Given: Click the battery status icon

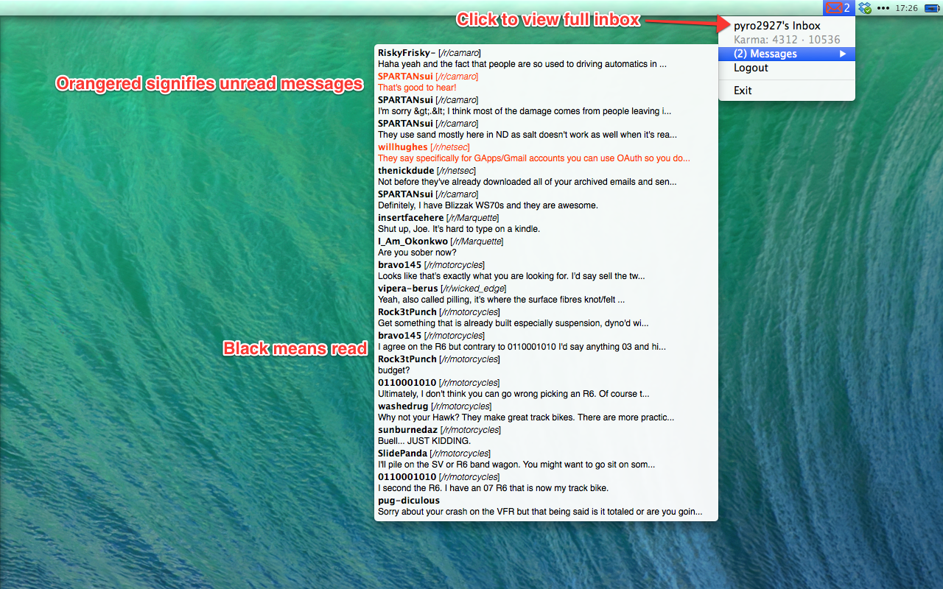Looking at the screenshot, I should [933, 8].
